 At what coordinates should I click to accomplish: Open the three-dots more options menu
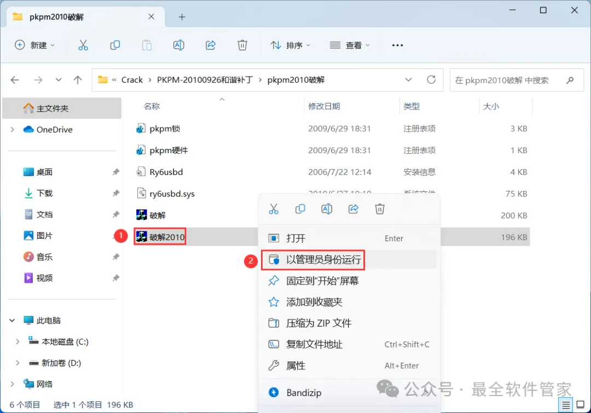[x=397, y=45]
